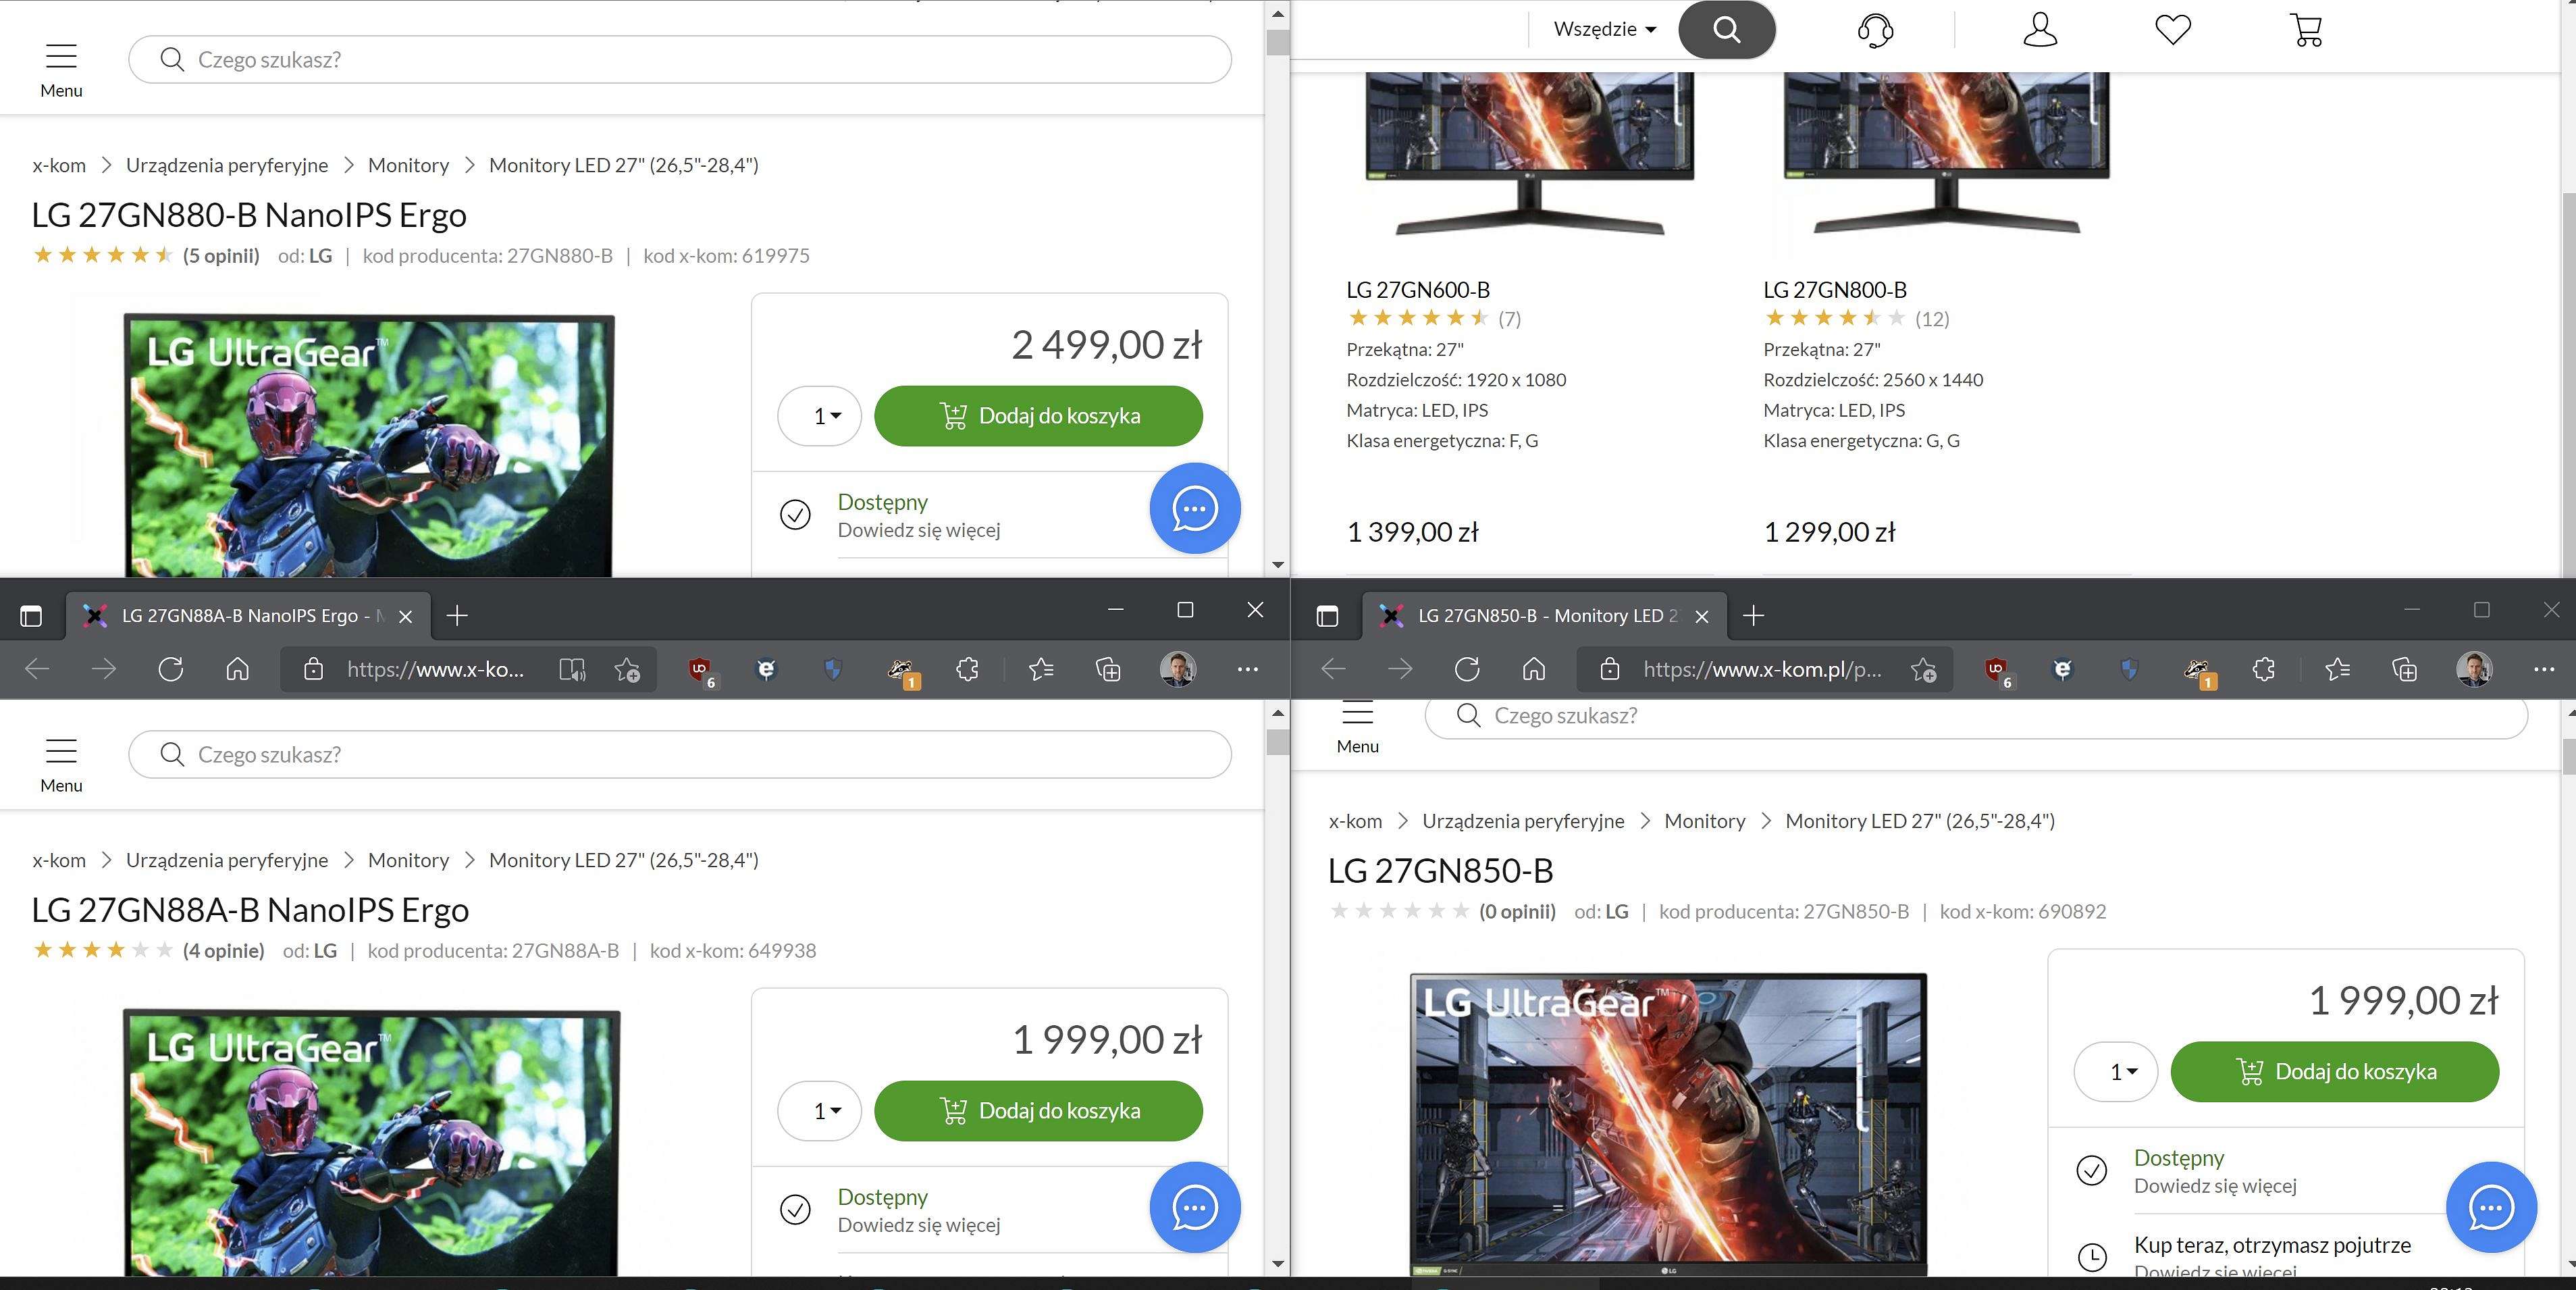Open Monitory LED 27" breadcrumb in the 27GN88A-B window
This screenshot has width=2576, height=1290.
click(624, 860)
